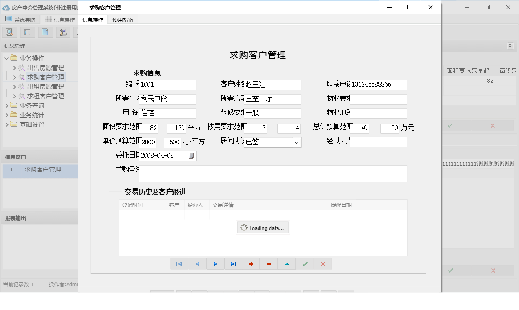Add a new purchase client record
This screenshot has height=310, width=519.
tap(251, 264)
